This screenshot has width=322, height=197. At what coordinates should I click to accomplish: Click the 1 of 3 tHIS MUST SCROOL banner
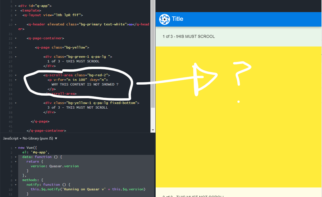189,36
